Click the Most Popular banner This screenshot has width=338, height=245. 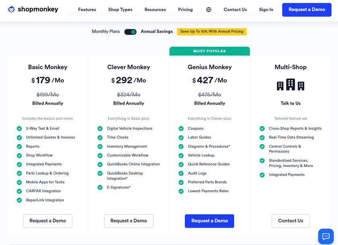point(210,51)
